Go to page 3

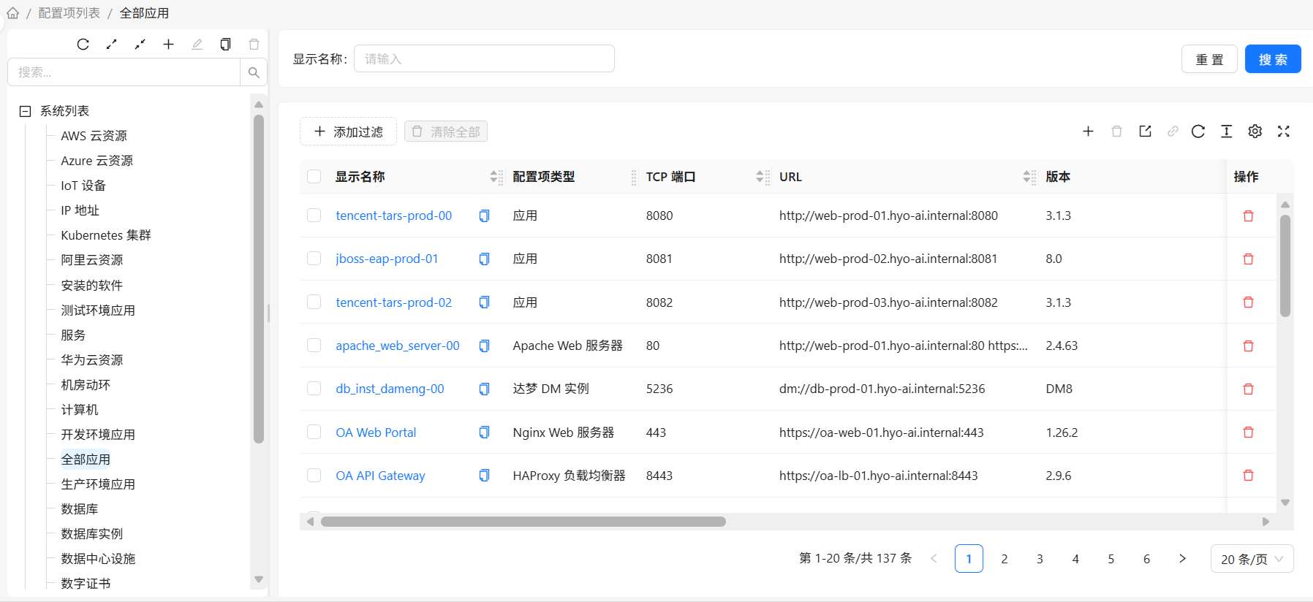pos(1040,559)
